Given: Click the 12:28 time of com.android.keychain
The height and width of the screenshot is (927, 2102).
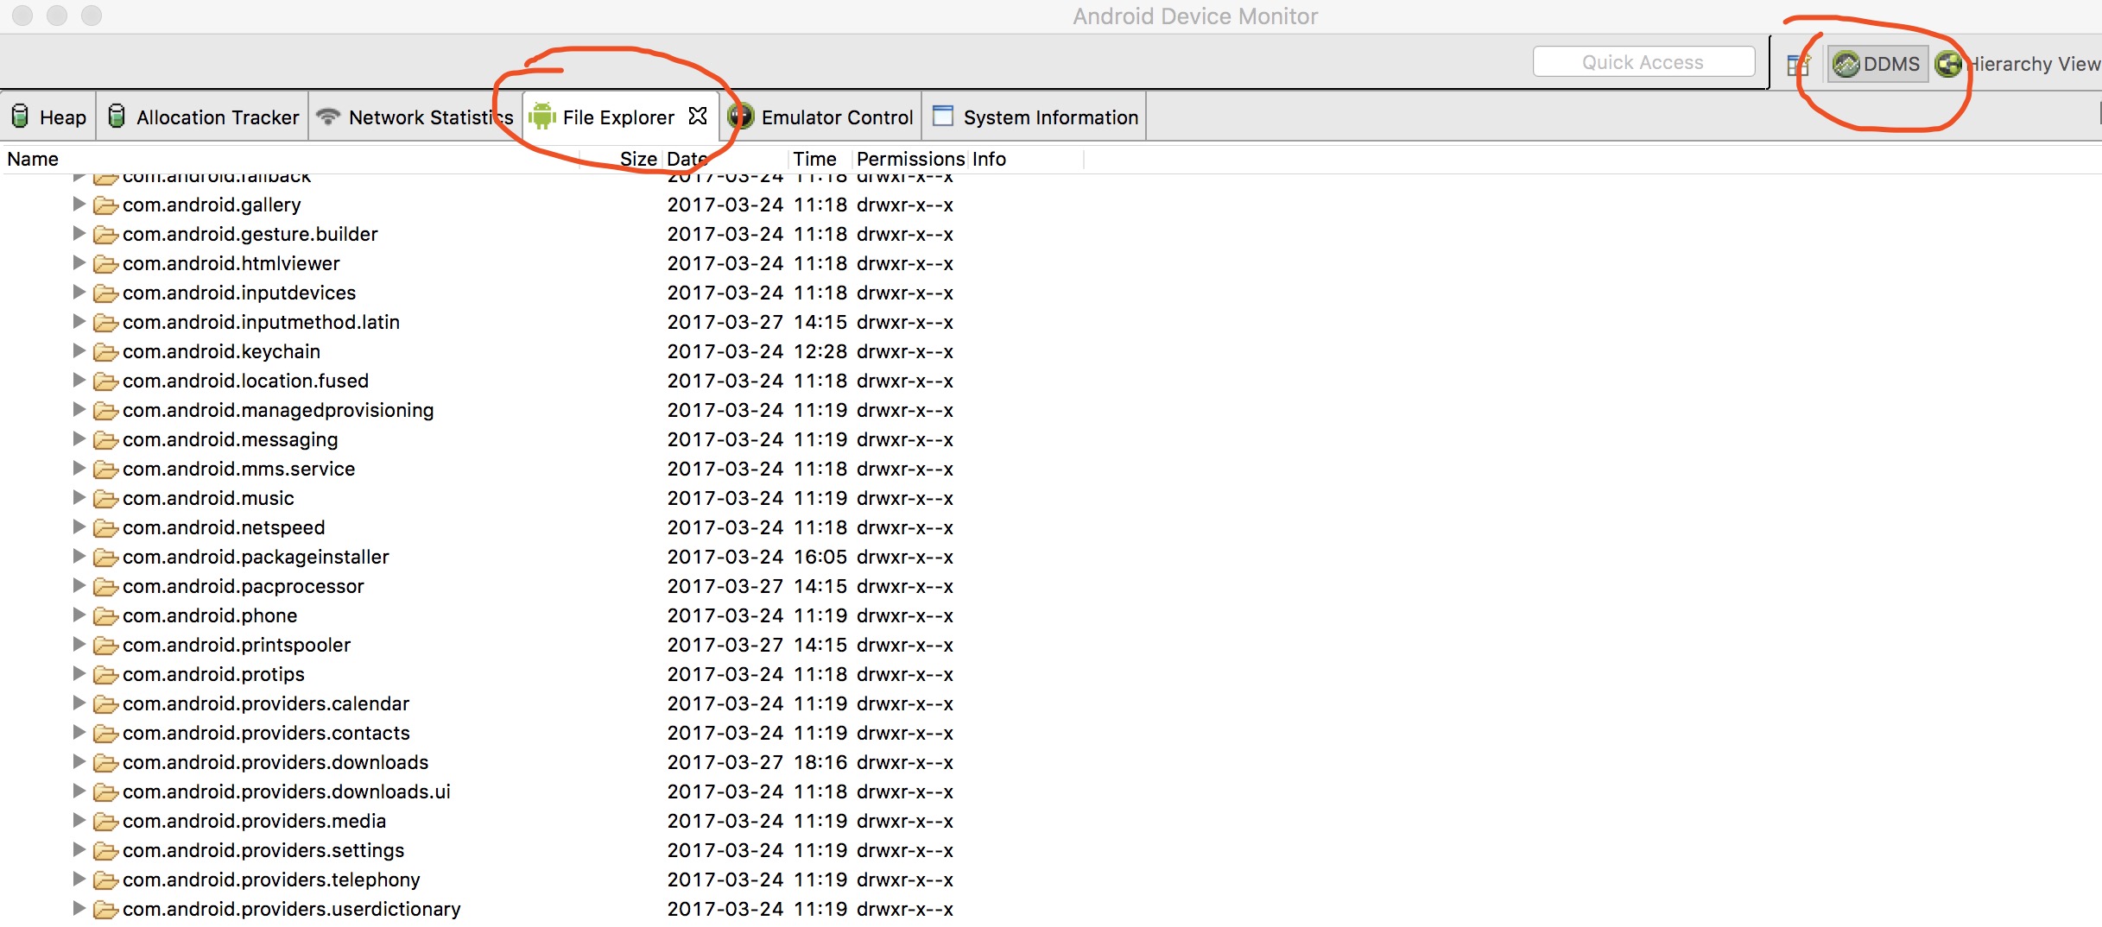Looking at the screenshot, I should point(820,351).
